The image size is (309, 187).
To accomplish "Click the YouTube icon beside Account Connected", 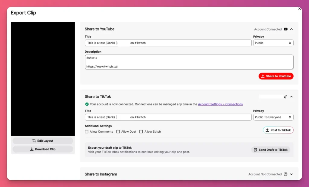I will 285,29.
